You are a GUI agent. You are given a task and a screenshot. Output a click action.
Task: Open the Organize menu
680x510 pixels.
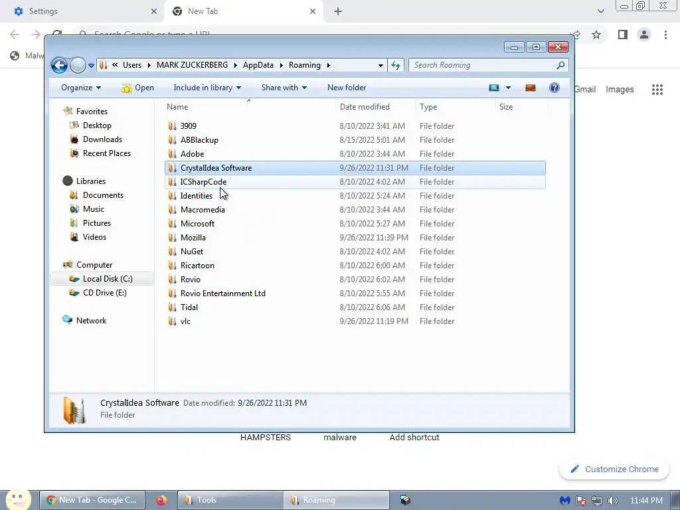[x=80, y=88]
